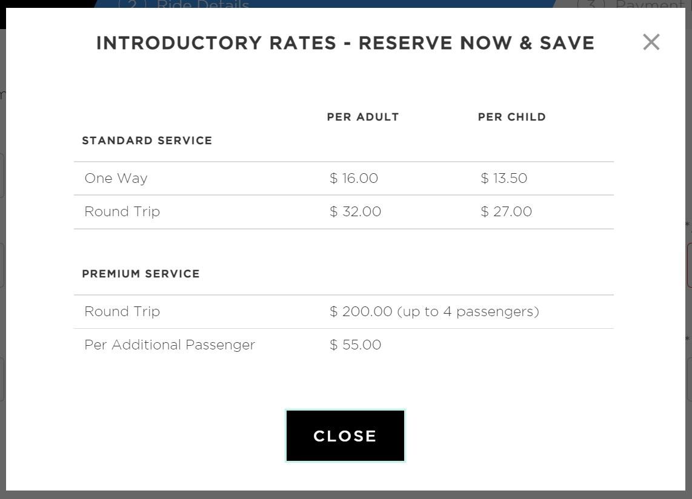
Task: Click the PREMIUM SERVICE section heading
Action: pos(141,274)
